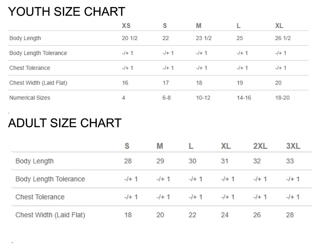Select the youth Chest Width (Laid Flat) label
This screenshot has width=317, height=250.
(38, 83)
